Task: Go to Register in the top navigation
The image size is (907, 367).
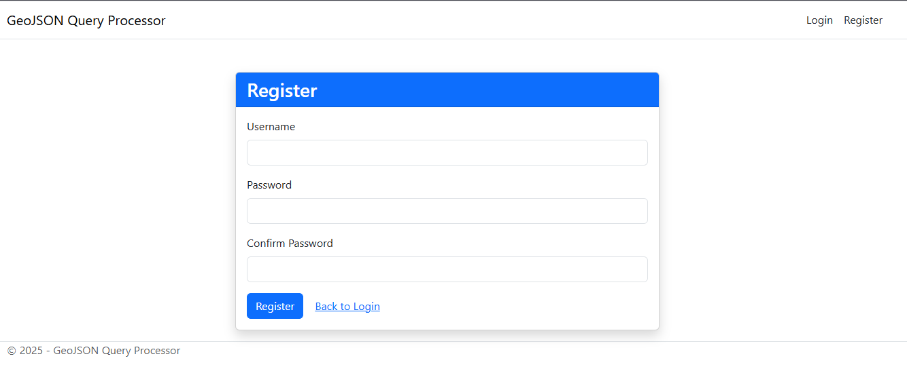Action: 863,20
